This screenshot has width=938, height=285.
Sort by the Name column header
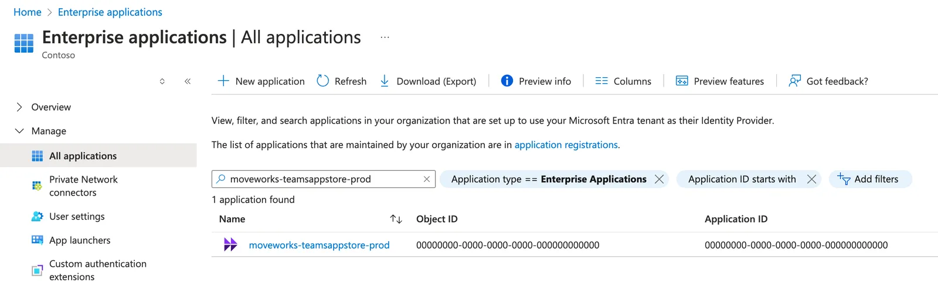[232, 219]
